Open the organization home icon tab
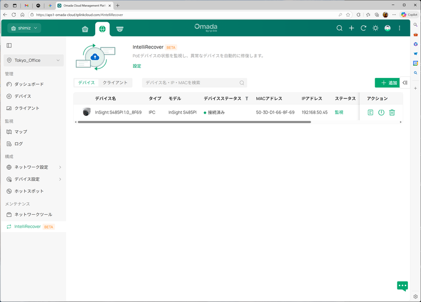This screenshot has height=302, width=421. [x=85, y=29]
